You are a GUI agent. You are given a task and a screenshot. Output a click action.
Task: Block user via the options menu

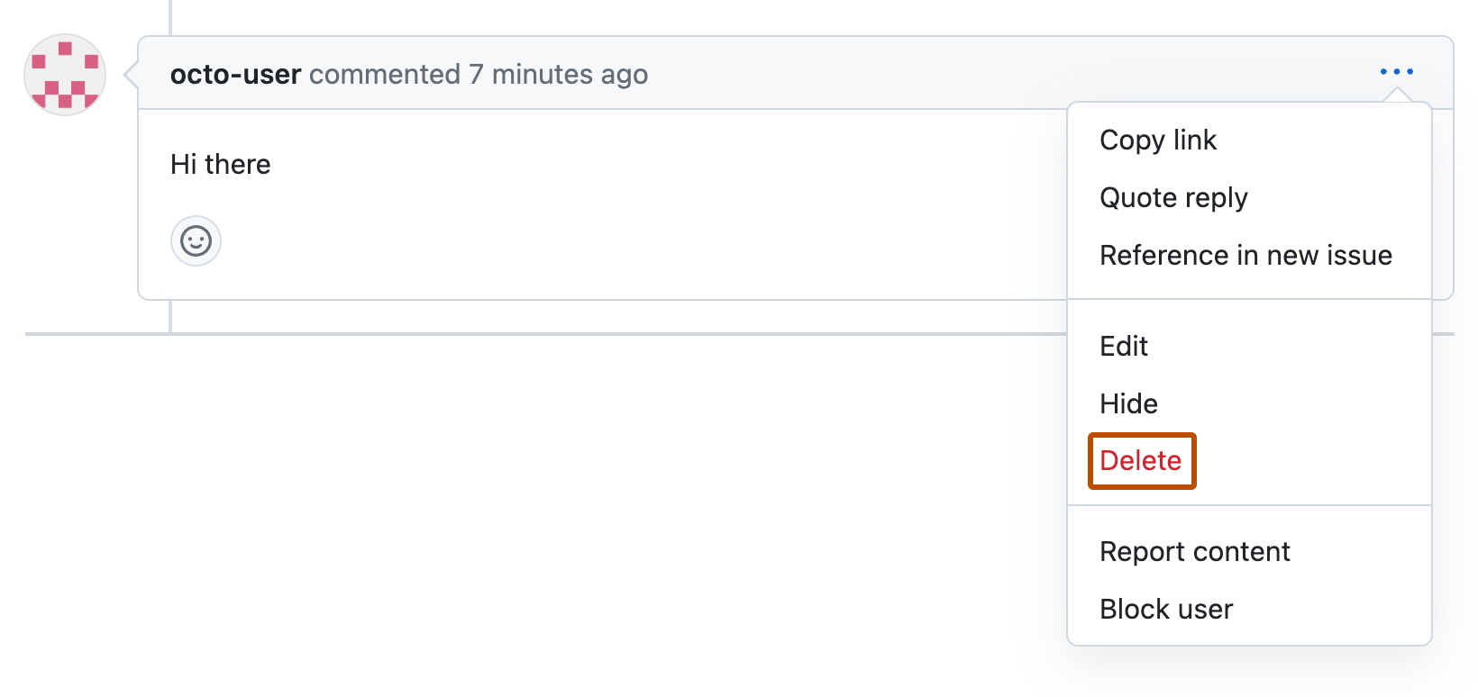tap(1165, 609)
